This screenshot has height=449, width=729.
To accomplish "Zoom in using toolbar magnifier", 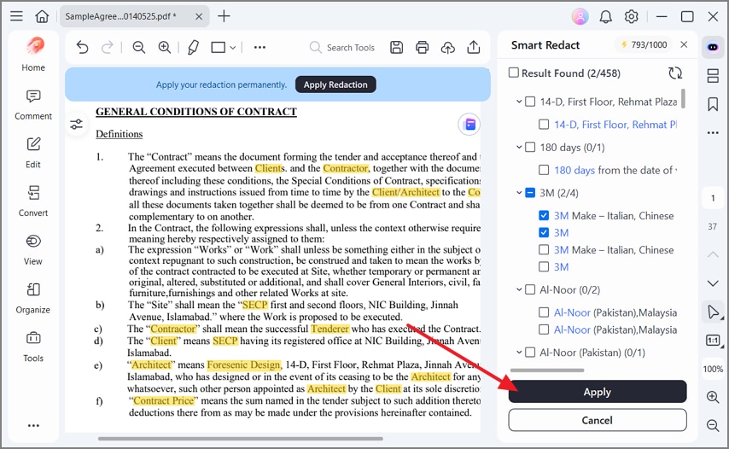I will point(164,48).
